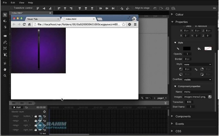The height and width of the screenshot is (136, 219).
Task: Toggle lock on right_bot layer
Action: click(36, 130)
